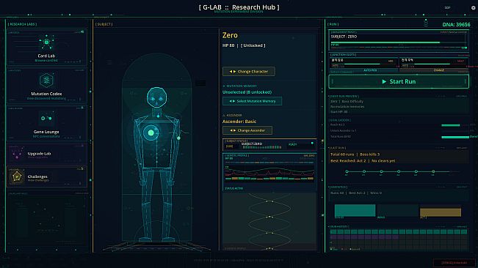This screenshot has width=478, height=268.
Task: Open the Mutation Codex hexagon icon
Action: coord(46,81)
